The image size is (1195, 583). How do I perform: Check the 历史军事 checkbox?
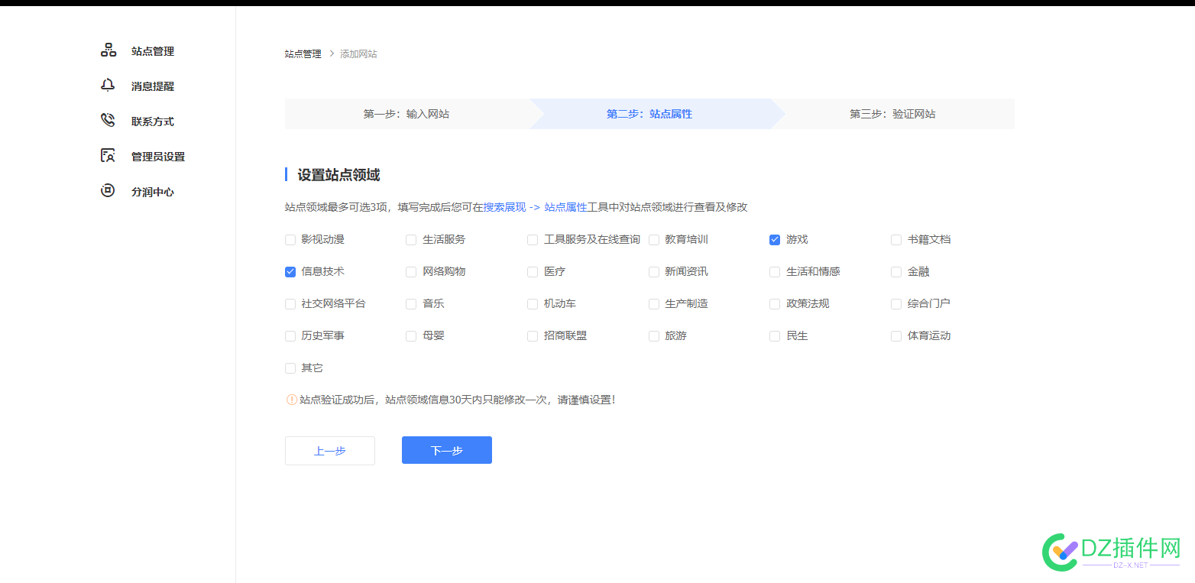[x=290, y=336]
